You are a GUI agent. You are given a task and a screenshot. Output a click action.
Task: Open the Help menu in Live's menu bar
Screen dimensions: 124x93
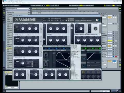point(29,3)
